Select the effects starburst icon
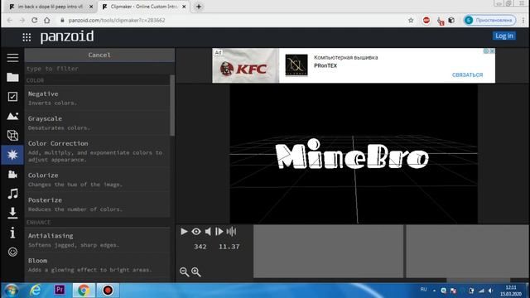530x298 pixels. coord(12,155)
